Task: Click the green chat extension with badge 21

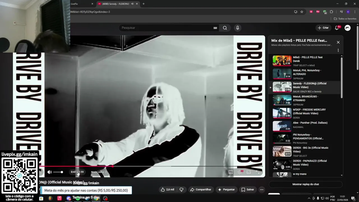Action: click(325, 12)
